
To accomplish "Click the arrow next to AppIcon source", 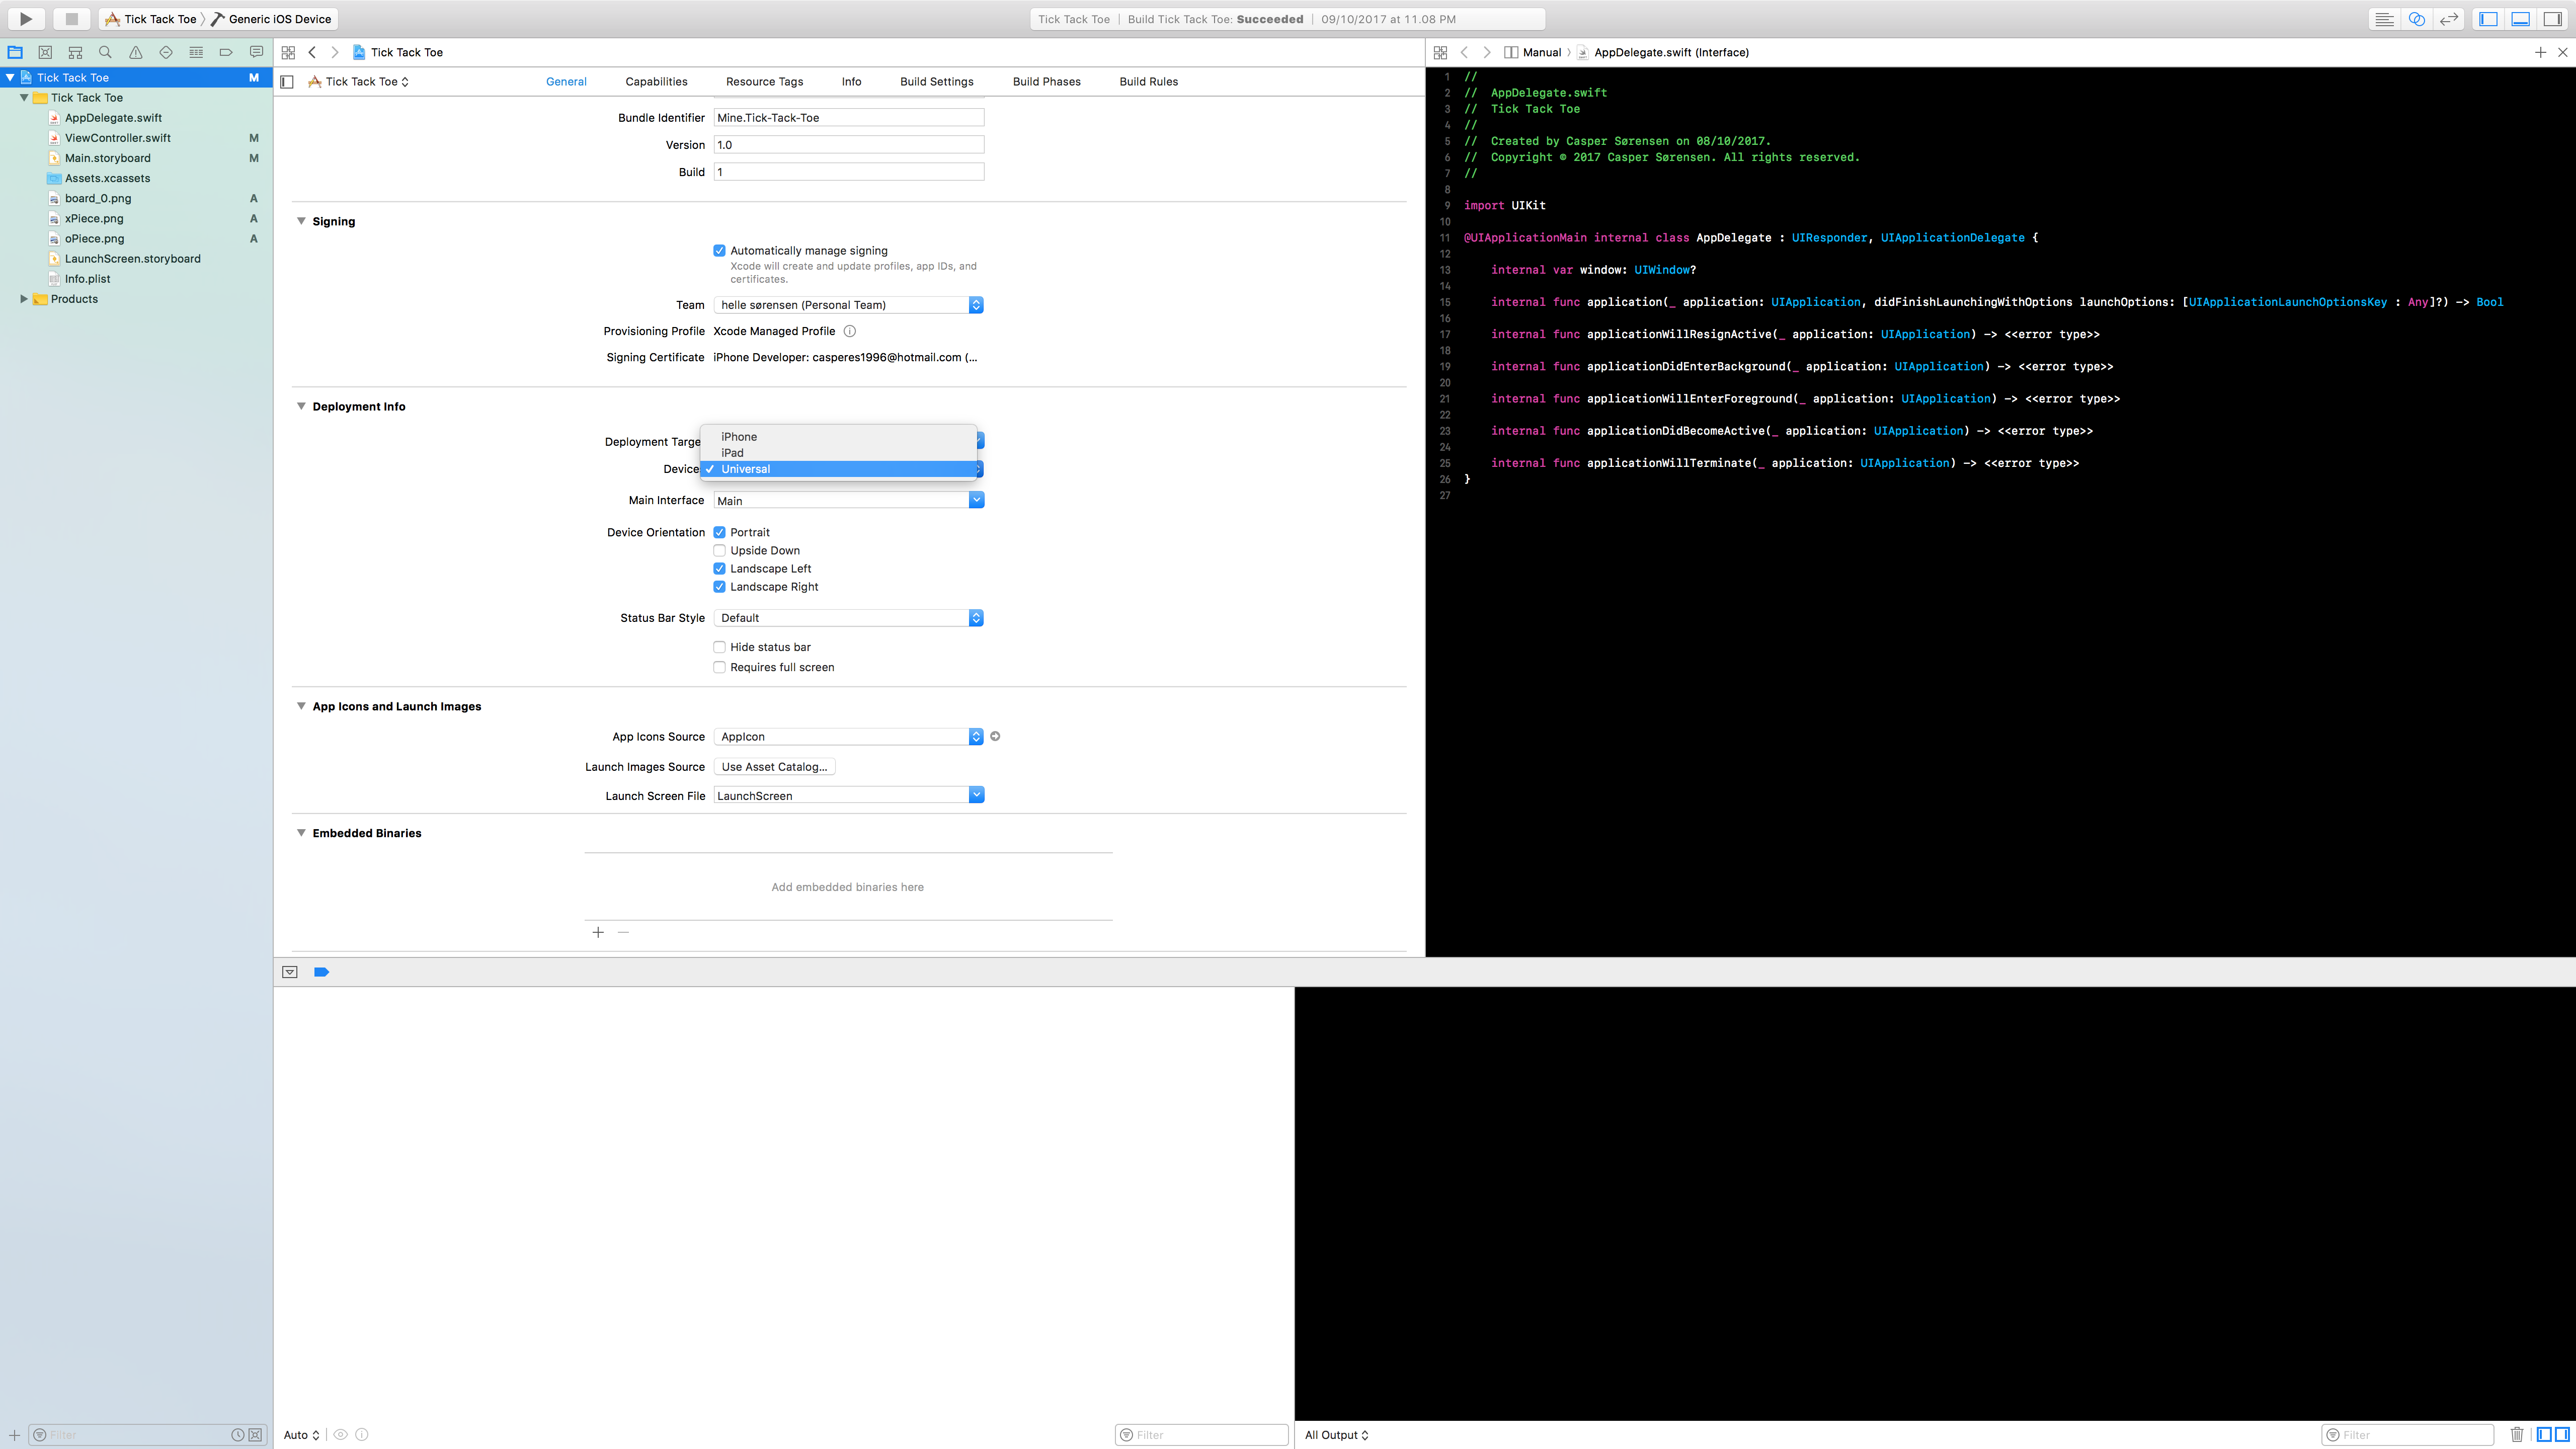I will (995, 736).
